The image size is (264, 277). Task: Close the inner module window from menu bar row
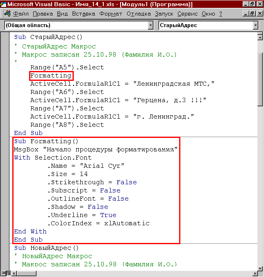tap(260, 14)
